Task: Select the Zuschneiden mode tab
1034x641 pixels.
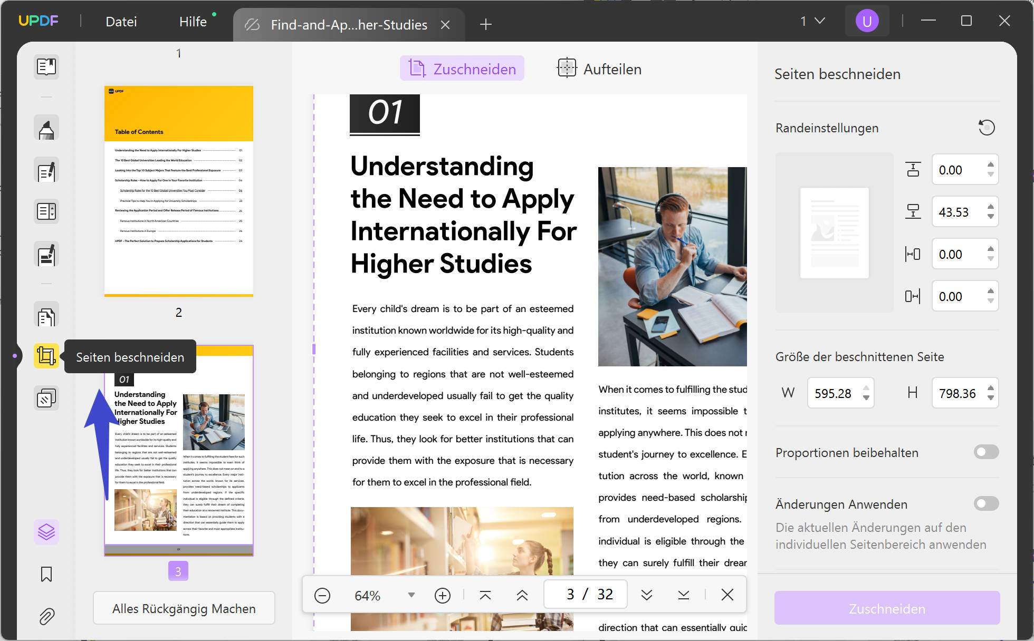Action: [x=462, y=69]
